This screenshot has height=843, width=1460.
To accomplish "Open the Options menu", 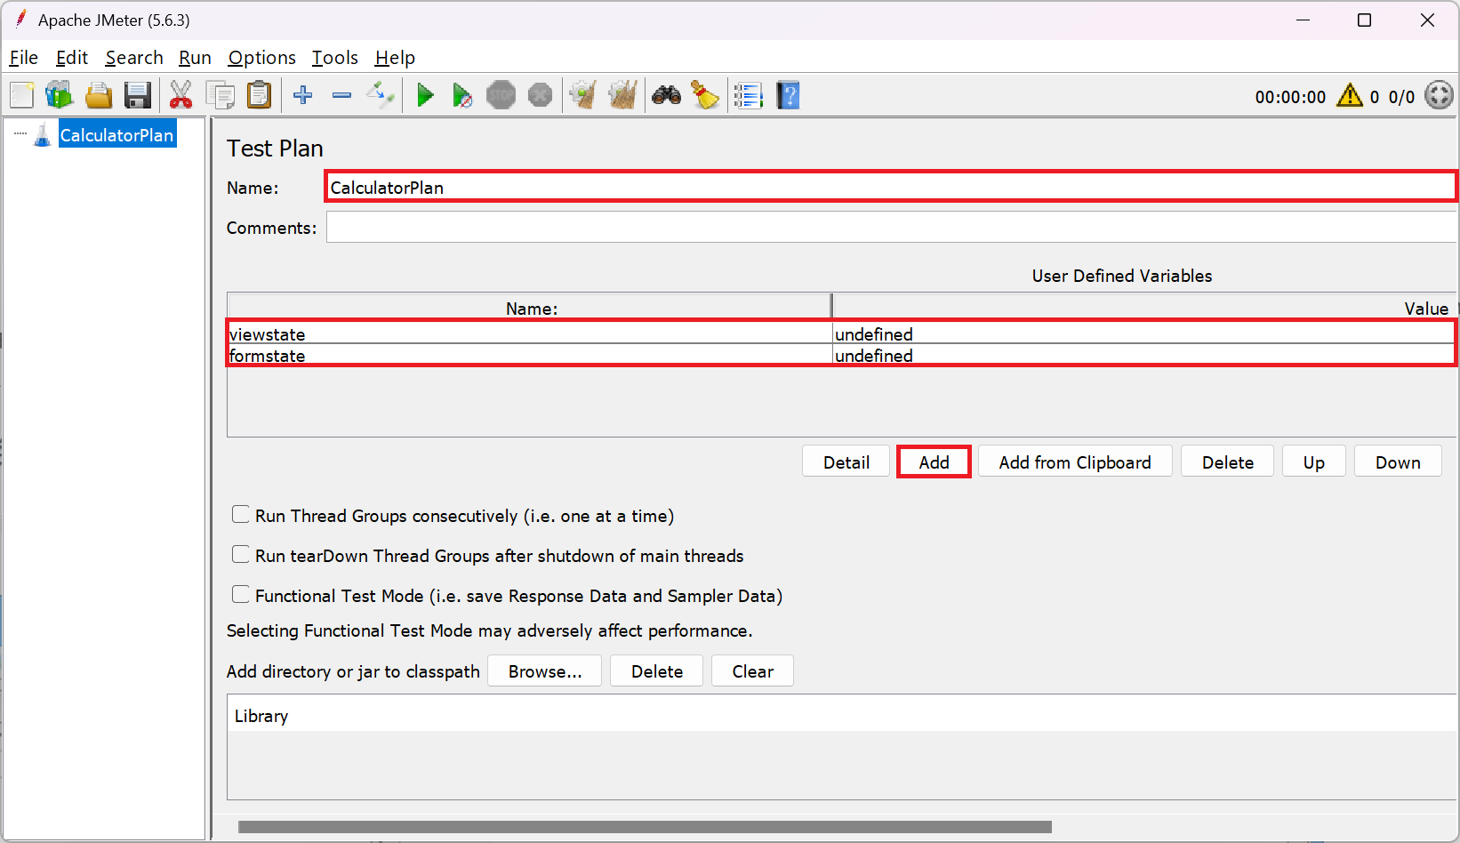I will tap(261, 58).
